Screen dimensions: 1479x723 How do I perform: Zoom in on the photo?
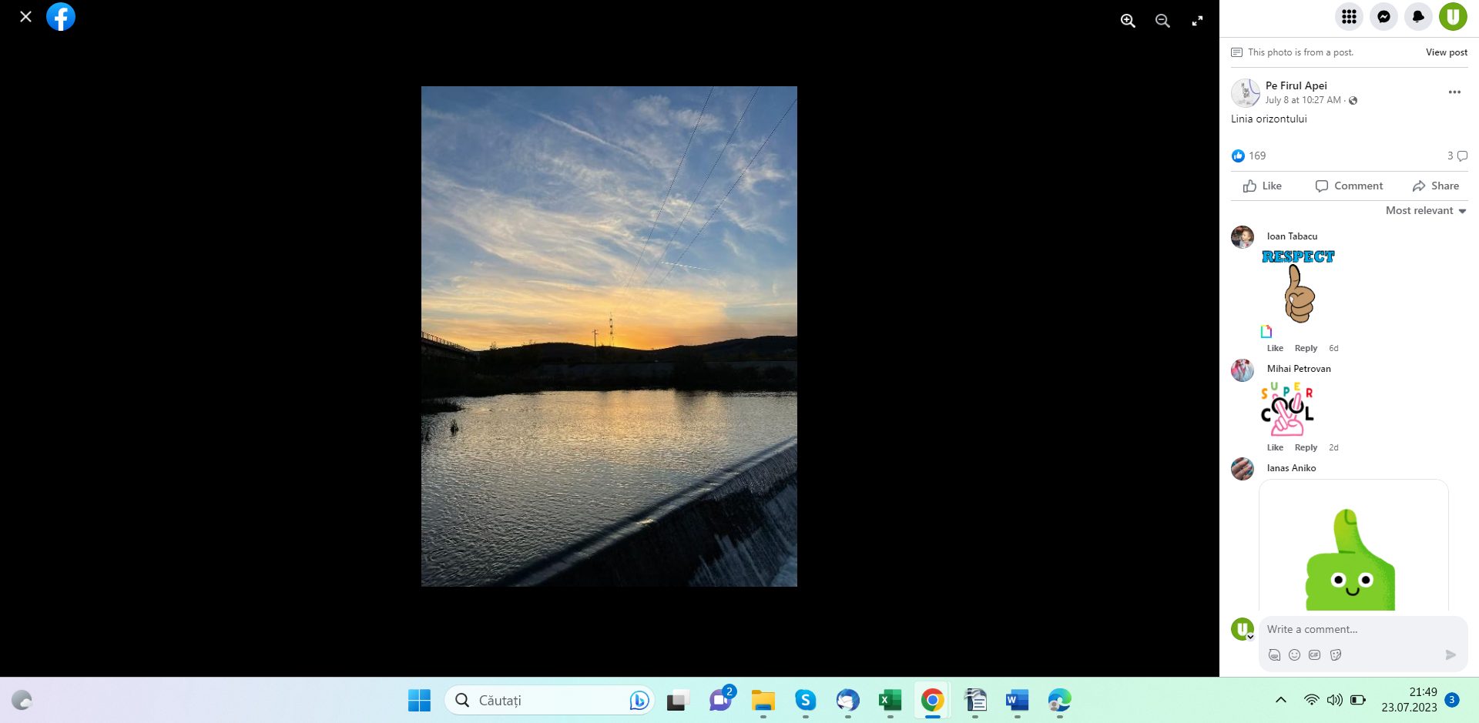pos(1128,21)
